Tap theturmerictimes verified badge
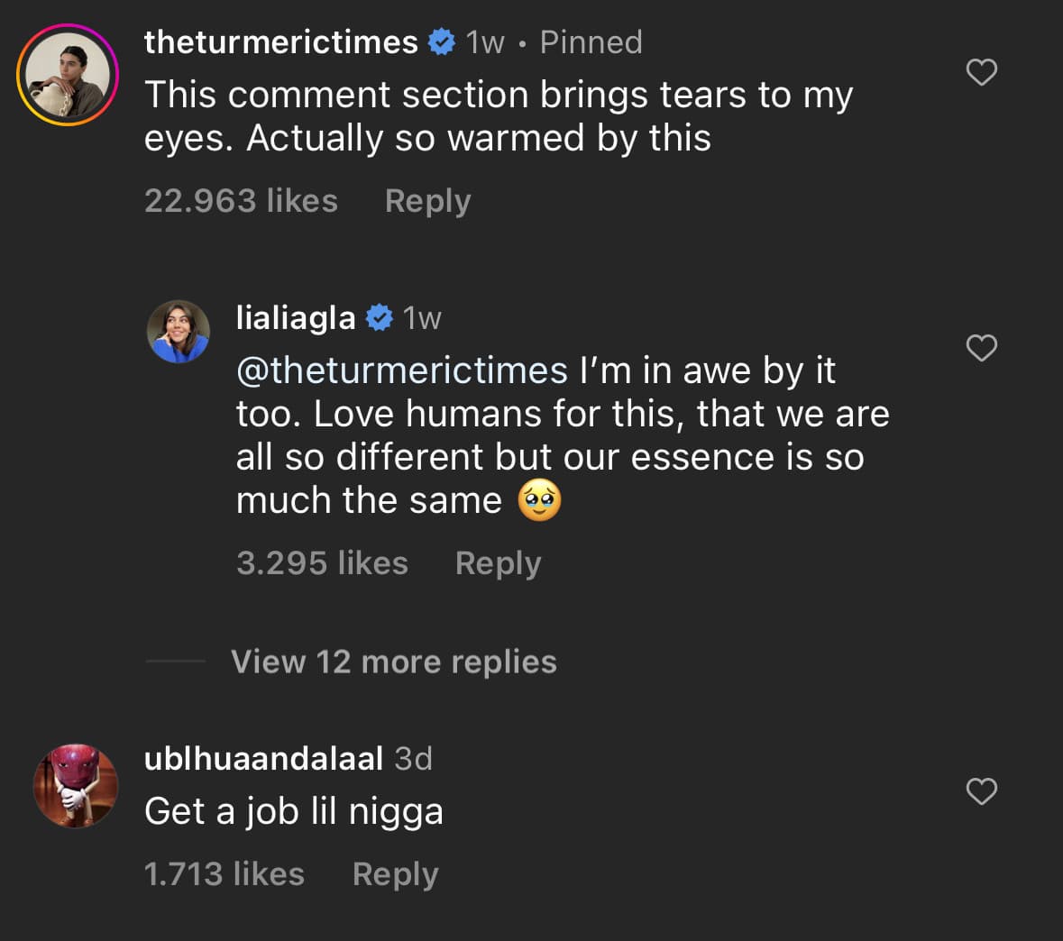Image resolution: width=1063 pixels, height=941 pixels. point(441,42)
